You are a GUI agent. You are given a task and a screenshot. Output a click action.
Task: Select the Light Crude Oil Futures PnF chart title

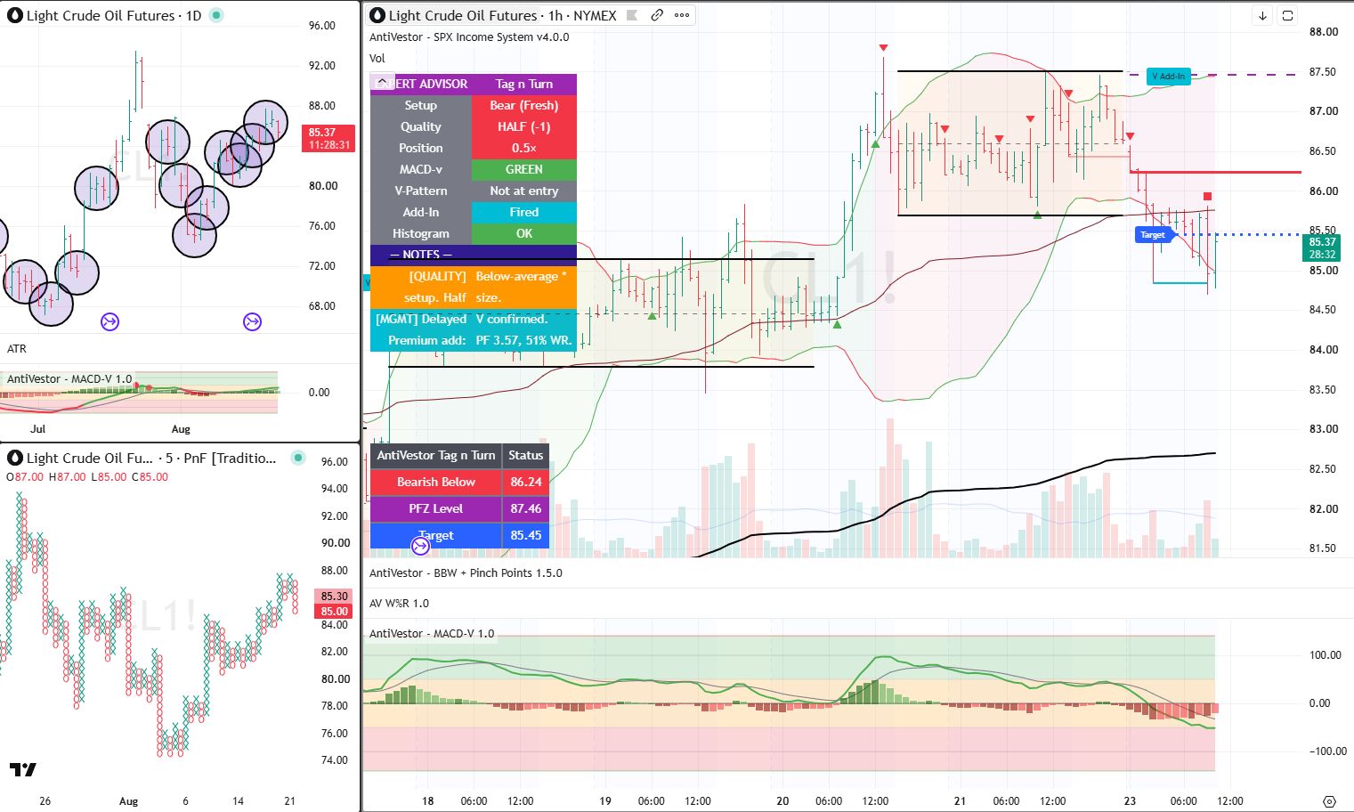[x=151, y=458]
